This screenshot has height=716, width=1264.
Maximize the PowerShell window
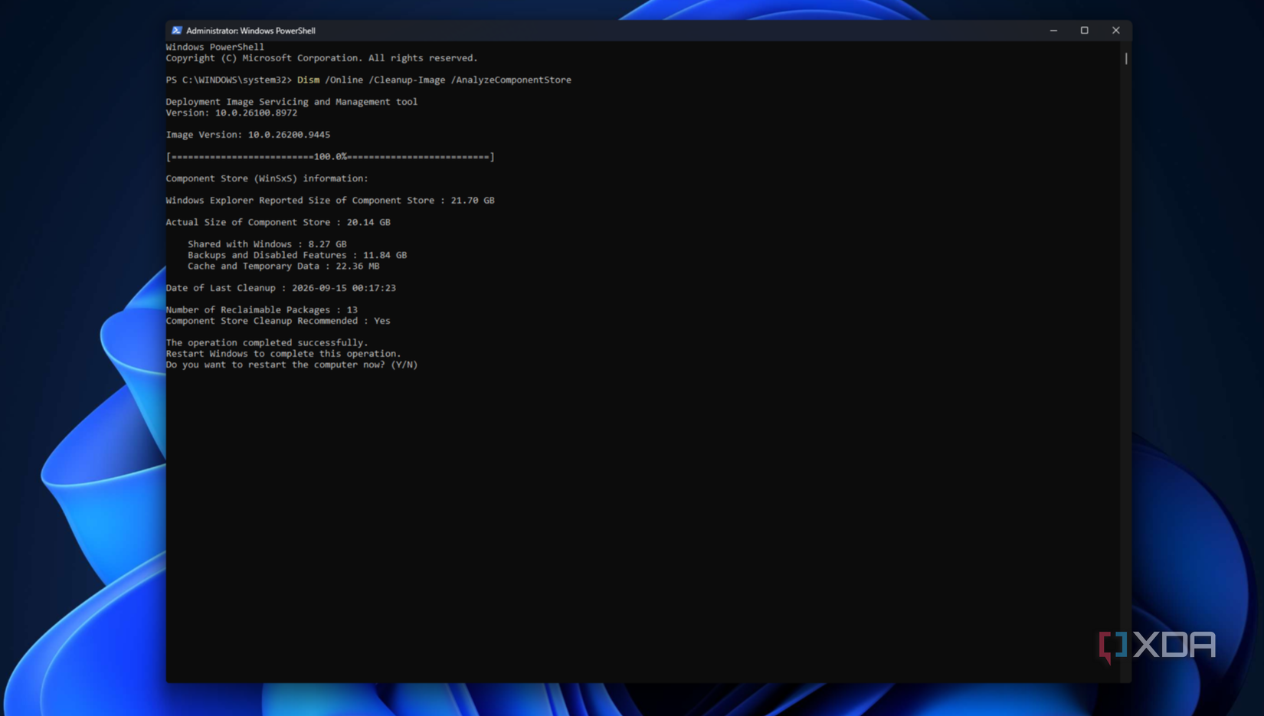point(1084,31)
